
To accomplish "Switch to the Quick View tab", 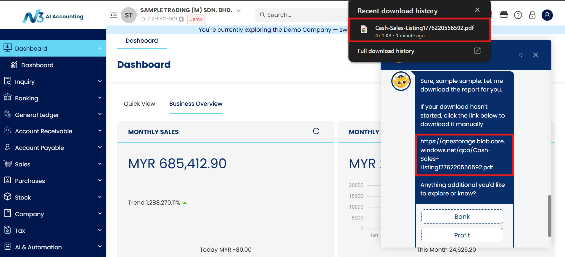I will coord(139,104).
